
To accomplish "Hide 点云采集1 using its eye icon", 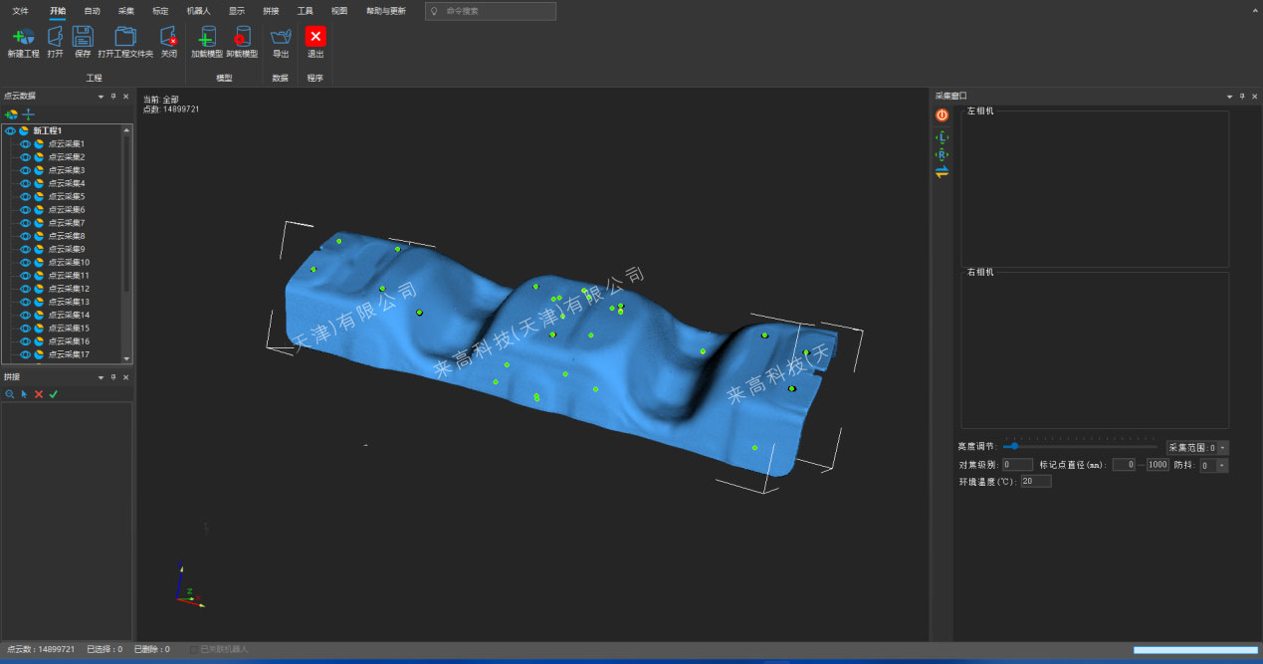I will [x=26, y=144].
